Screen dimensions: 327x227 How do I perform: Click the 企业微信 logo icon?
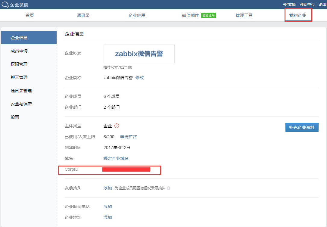5,5
